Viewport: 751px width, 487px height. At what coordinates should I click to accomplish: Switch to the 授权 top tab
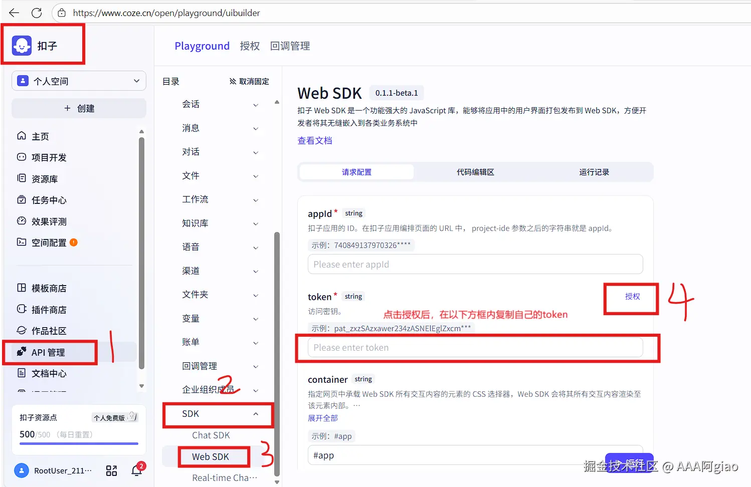(250, 46)
